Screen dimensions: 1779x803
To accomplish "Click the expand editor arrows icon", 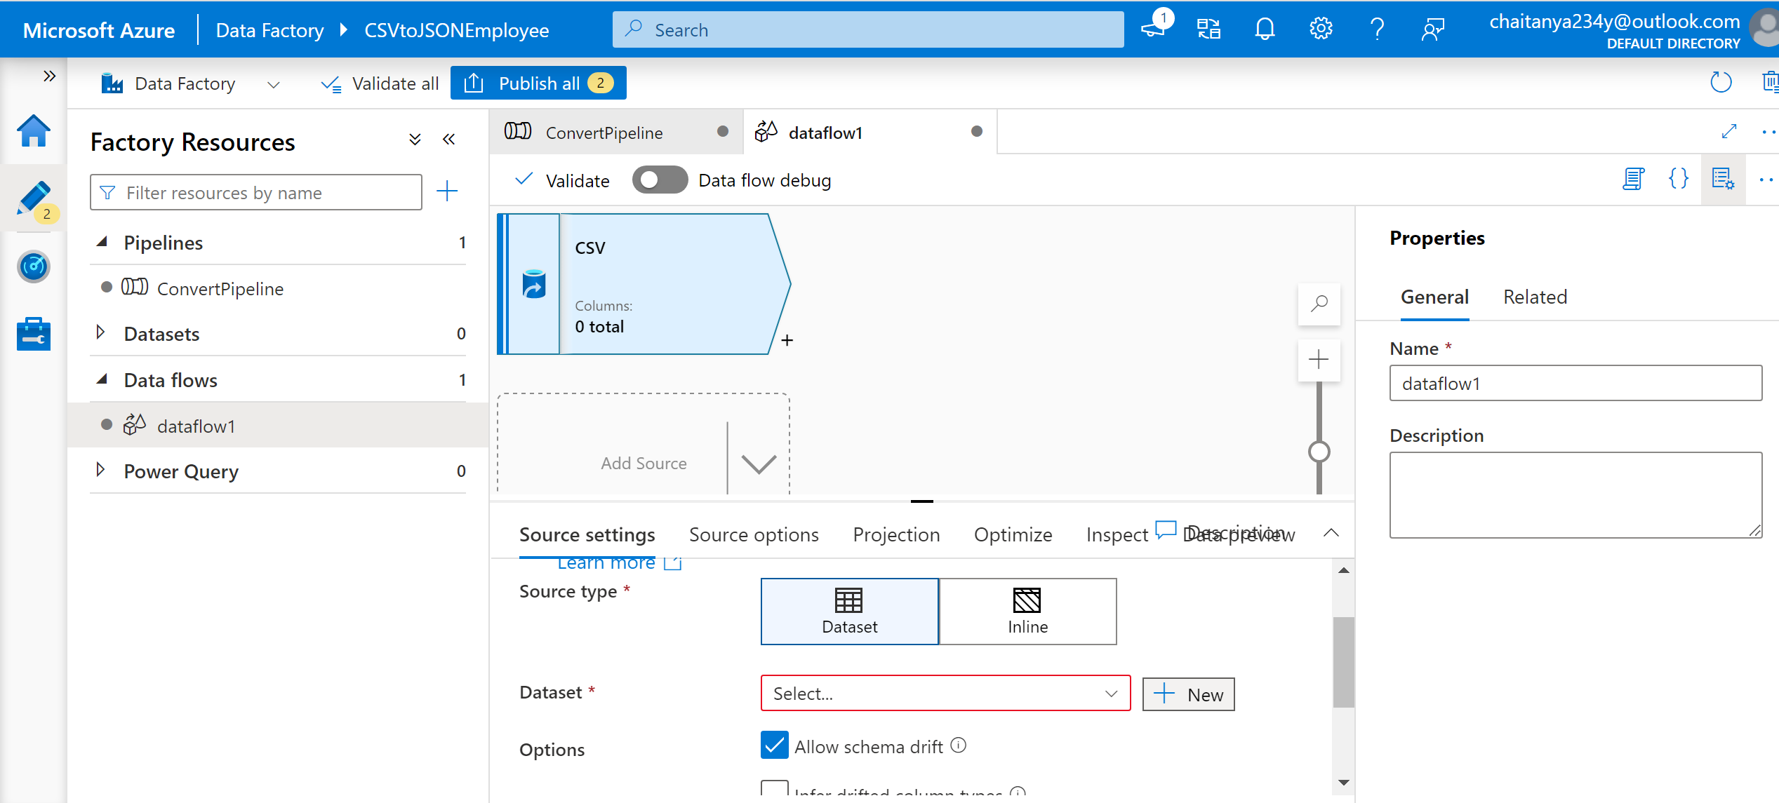I will point(1729,131).
